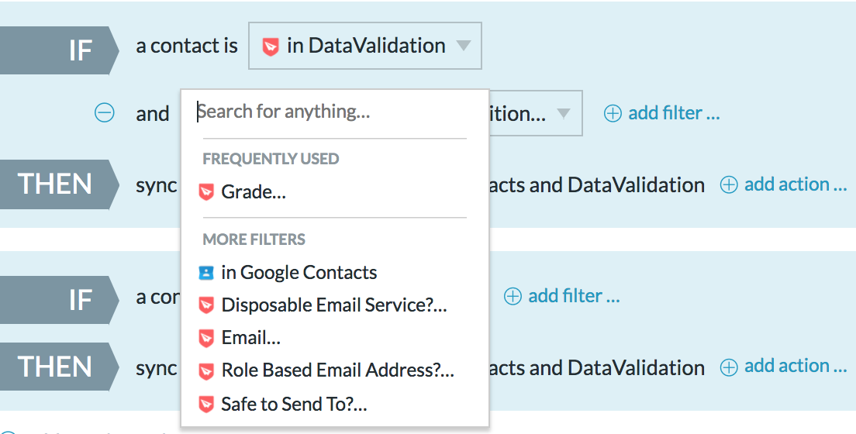Viewport: 856px width, 434px height.
Task: Click the DataValidation icon beside Grade
Action: tap(206, 192)
